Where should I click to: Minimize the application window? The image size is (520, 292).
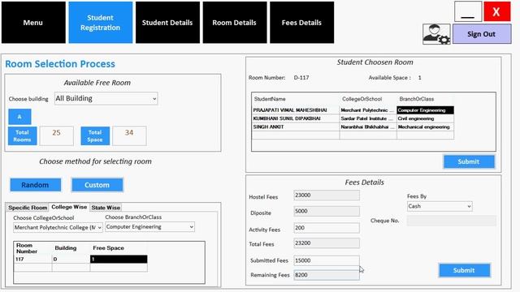(x=468, y=11)
